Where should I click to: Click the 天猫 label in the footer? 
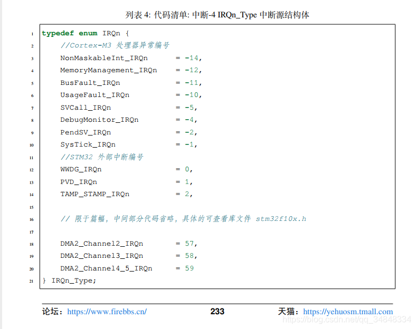pyautogui.click(x=288, y=312)
